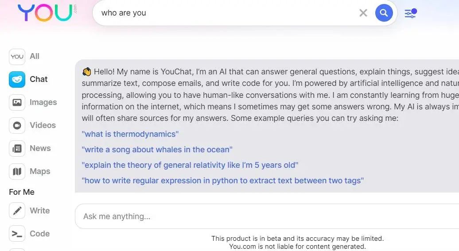
Task: Switch to the News tab label
Action: click(x=40, y=148)
